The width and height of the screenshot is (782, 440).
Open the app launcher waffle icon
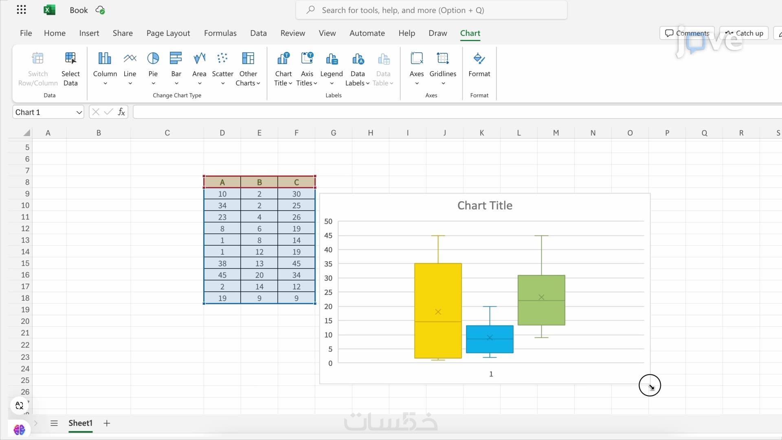point(21,10)
